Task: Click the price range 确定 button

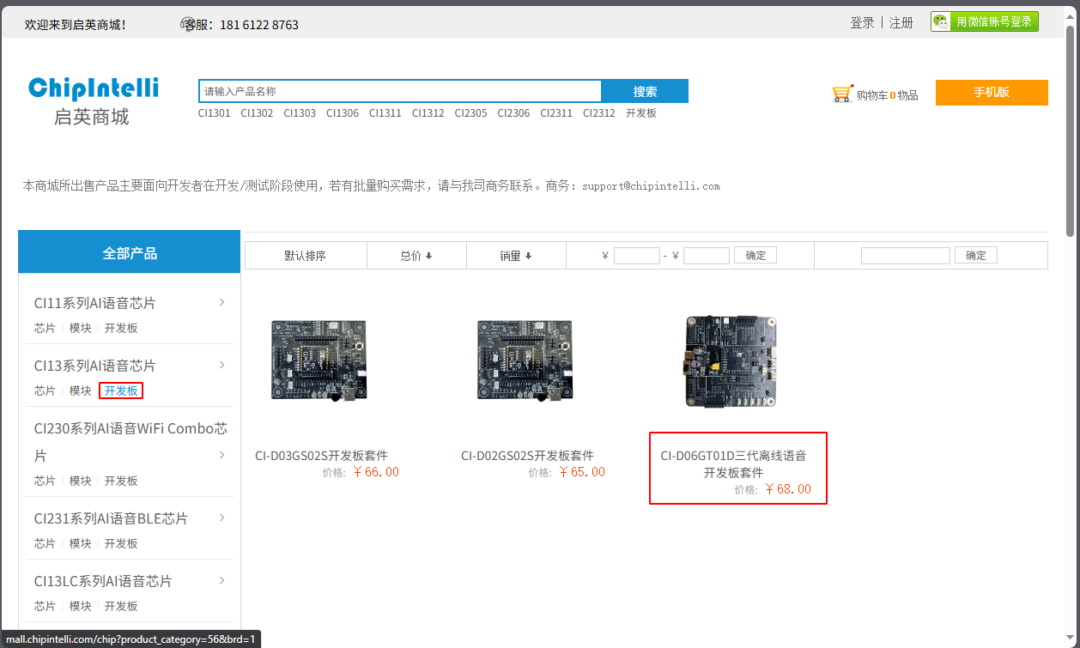Action: click(755, 256)
